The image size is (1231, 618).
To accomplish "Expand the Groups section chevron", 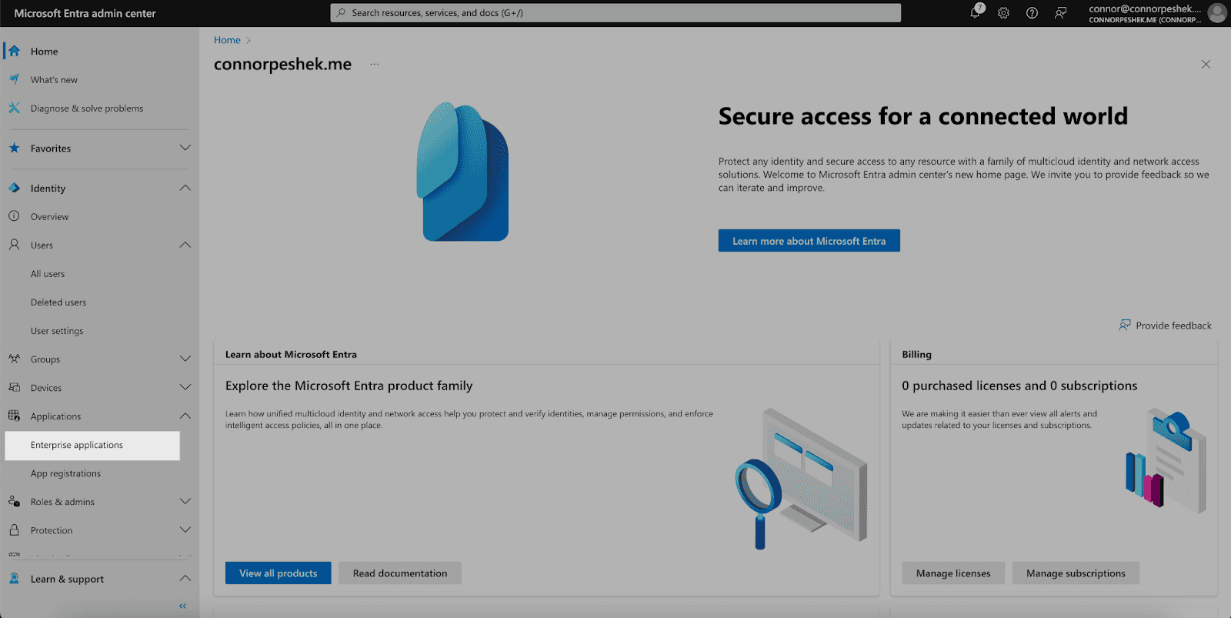I will point(185,359).
